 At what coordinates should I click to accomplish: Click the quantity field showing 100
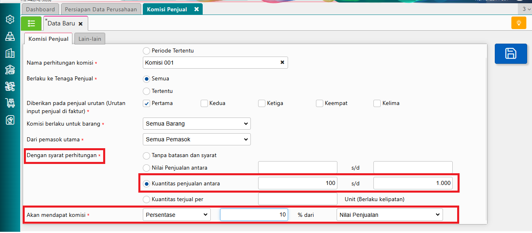pos(298,183)
